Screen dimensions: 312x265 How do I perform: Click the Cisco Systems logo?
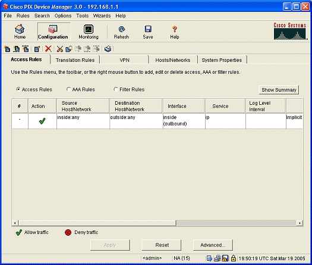[x=290, y=31]
